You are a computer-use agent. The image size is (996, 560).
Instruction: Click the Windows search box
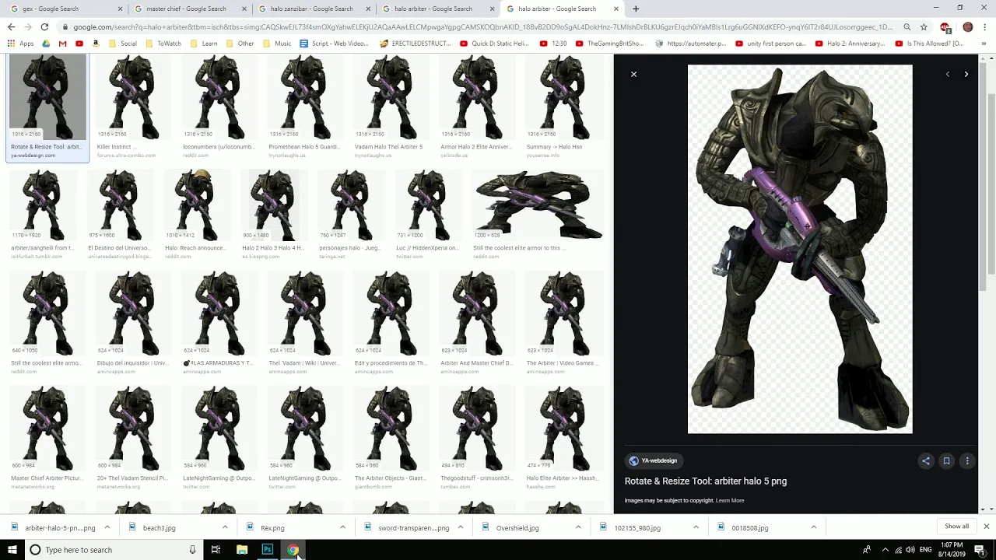coord(113,550)
